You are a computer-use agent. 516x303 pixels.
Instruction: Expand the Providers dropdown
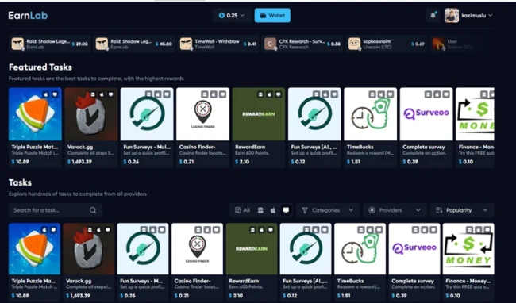[x=395, y=210]
